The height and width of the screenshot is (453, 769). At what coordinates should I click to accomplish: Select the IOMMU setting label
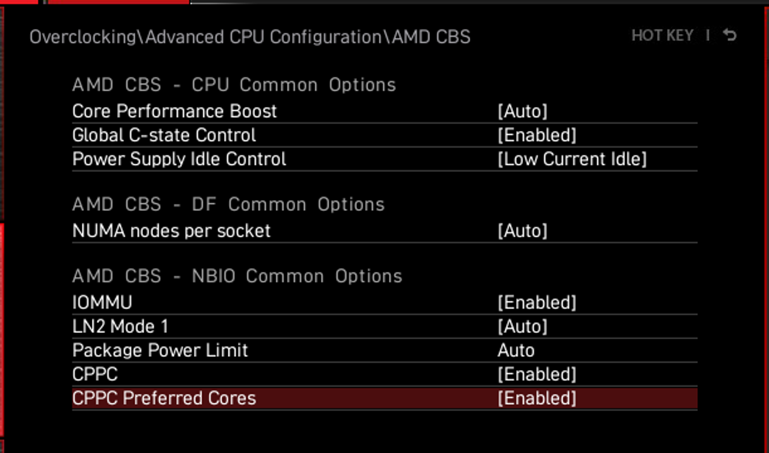(x=102, y=303)
